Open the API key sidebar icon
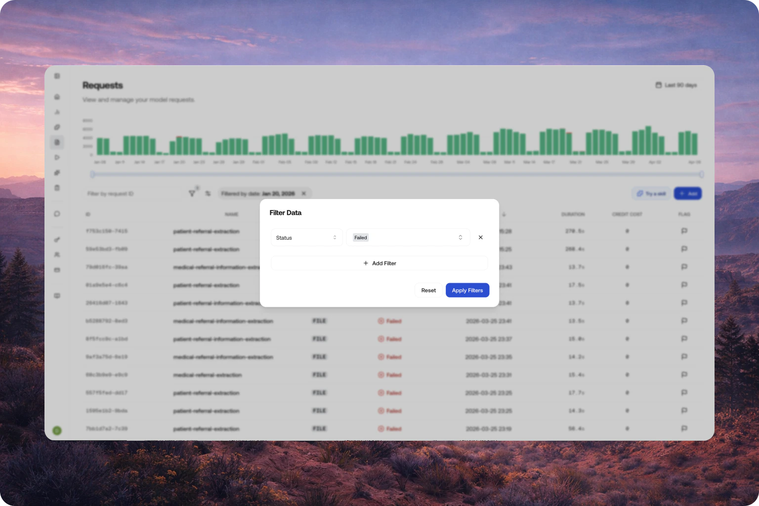Screen dimensions: 759x506 point(57,240)
